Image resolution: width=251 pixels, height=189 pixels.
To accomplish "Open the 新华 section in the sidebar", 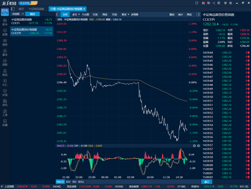I will [x=5, y=22].
